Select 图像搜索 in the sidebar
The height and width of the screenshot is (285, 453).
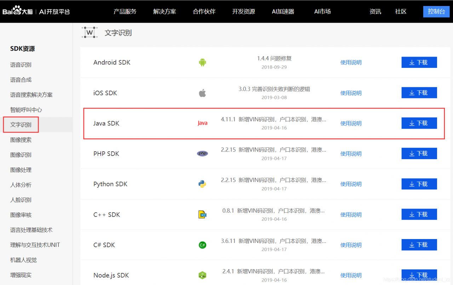[21, 140]
